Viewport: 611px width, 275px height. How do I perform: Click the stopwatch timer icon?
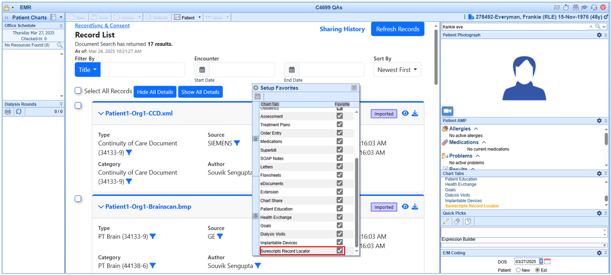pos(566,7)
